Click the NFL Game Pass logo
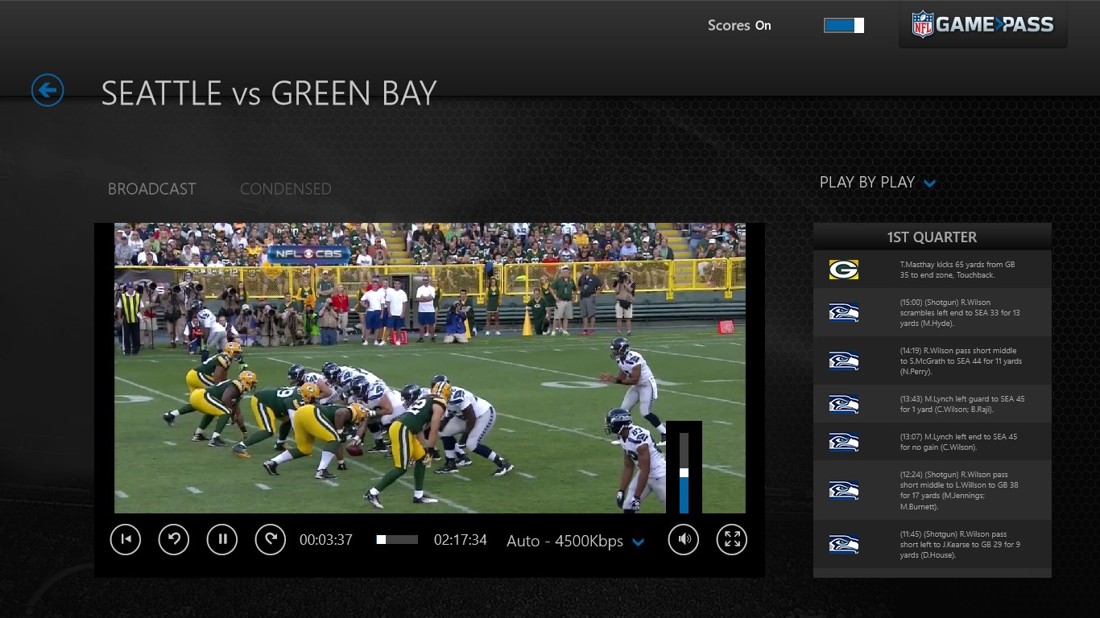The height and width of the screenshot is (618, 1100). (982, 25)
